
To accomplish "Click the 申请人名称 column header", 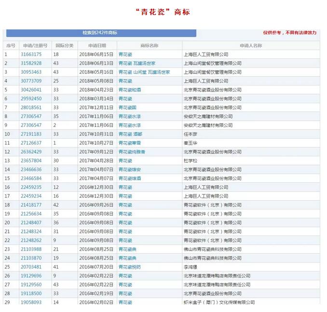I will 251,45.
